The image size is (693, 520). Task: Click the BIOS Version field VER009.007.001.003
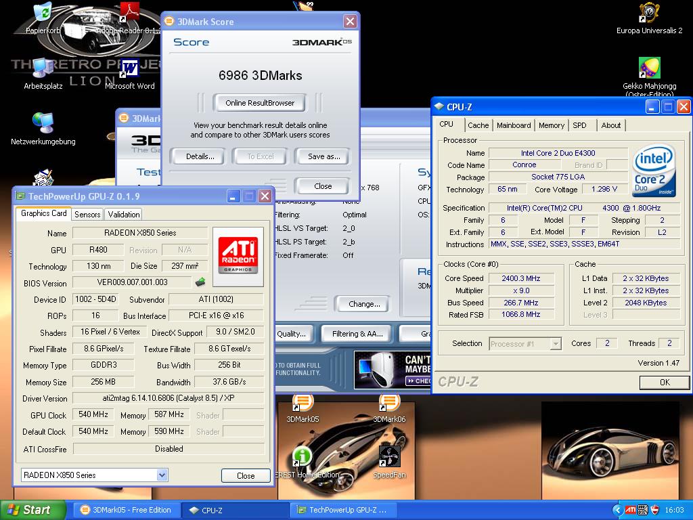tap(132, 282)
